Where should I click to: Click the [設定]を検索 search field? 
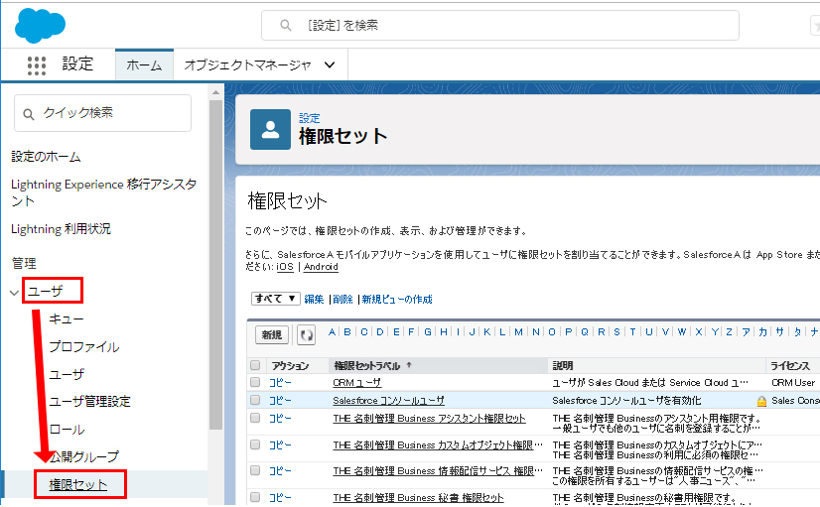[500, 25]
